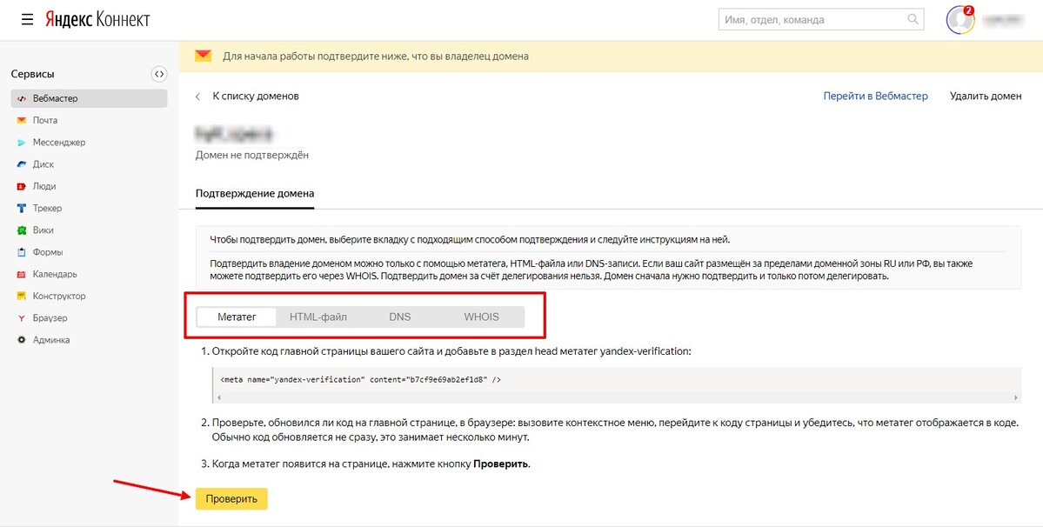Click the Диск icon in sidebar
The image size is (1043, 527).
coord(21,164)
